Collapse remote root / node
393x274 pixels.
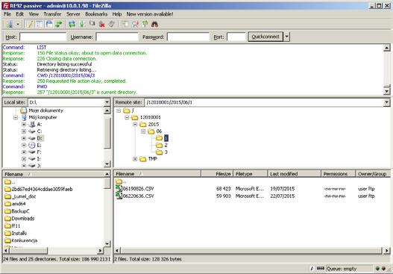[119, 110]
